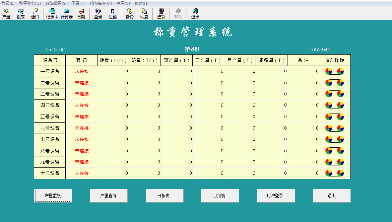Open the 月报表 button
This screenshot has height=222, width=392.
[220, 196]
